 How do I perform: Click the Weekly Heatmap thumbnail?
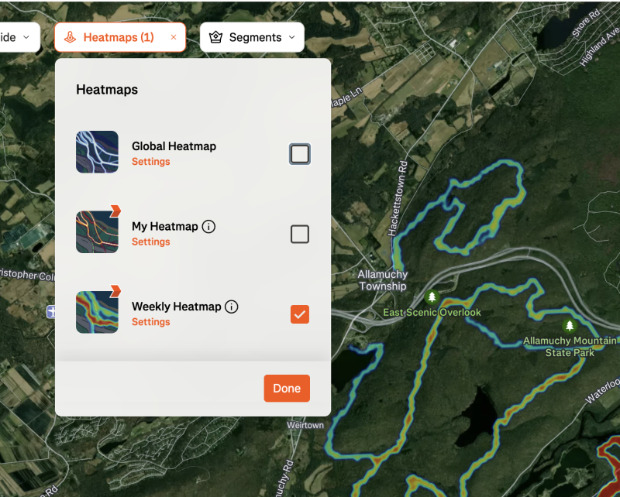pyautogui.click(x=97, y=312)
